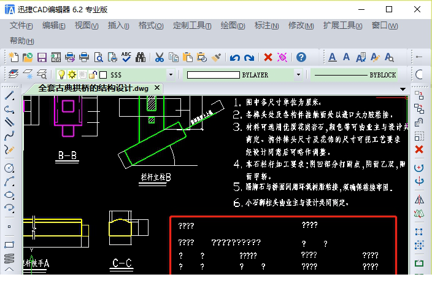Open the 帮助(H) menu
Image resolution: width=432 pixels, height=285 pixels.
click(21, 41)
